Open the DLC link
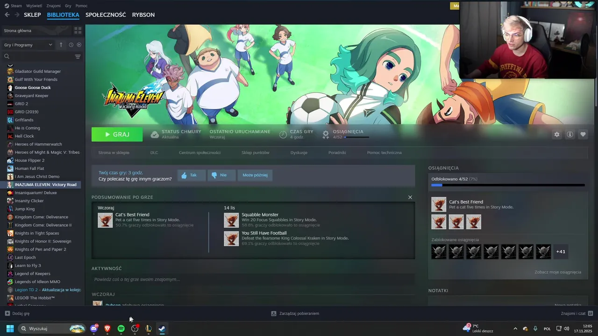598x336 pixels. click(154, 153)
